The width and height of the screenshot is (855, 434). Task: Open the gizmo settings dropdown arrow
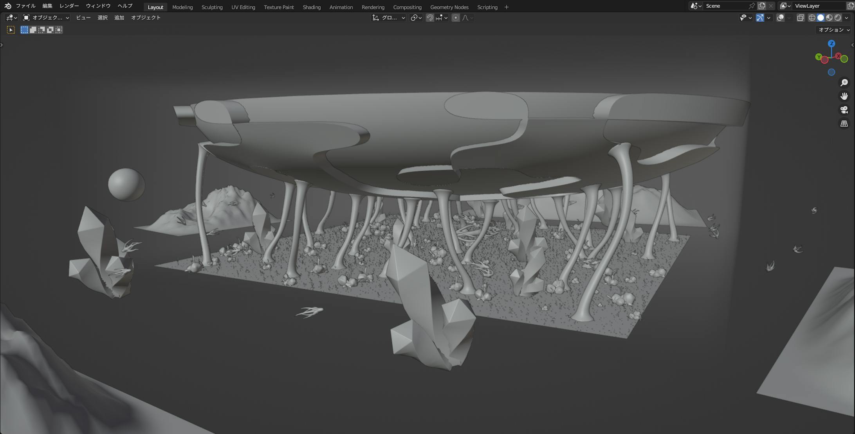(768, 18)
